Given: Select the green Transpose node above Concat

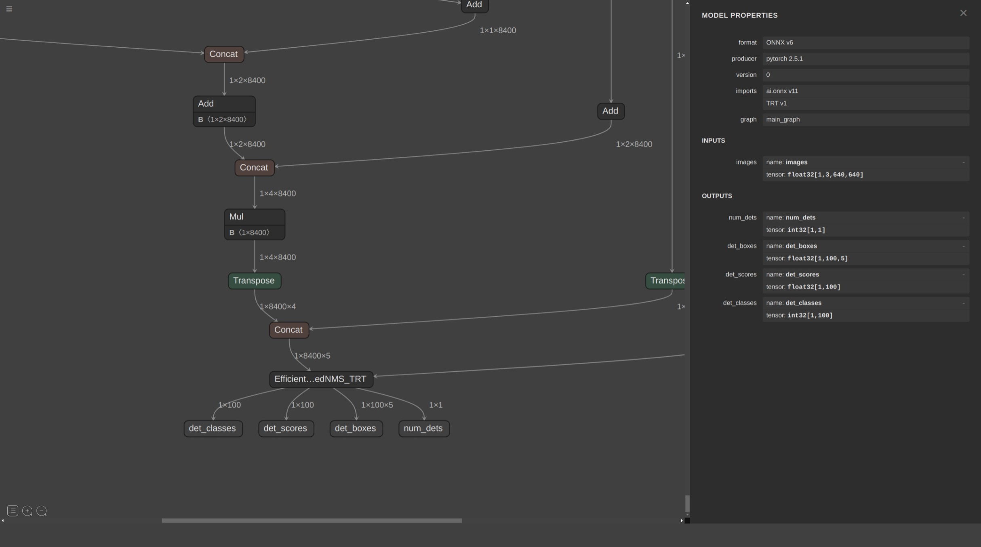Looking at the screenshot, I should tap(254, 281).
